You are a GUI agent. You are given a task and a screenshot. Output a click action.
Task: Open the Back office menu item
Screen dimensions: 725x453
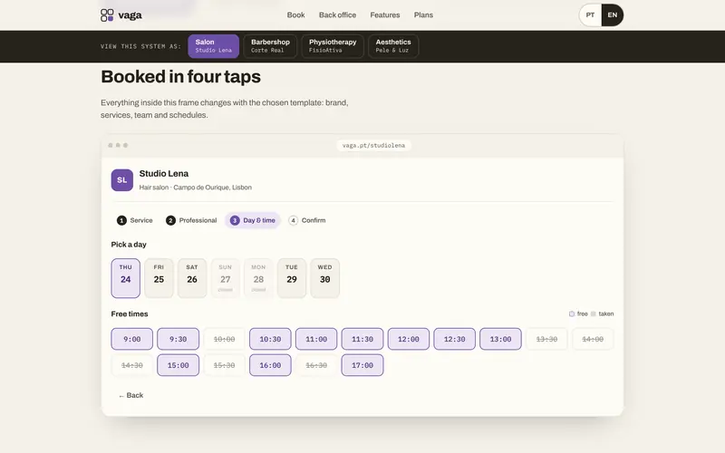point(337,15)
